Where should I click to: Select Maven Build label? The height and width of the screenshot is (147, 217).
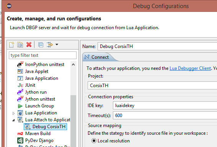pyautogui.click(x=38, y=134)
